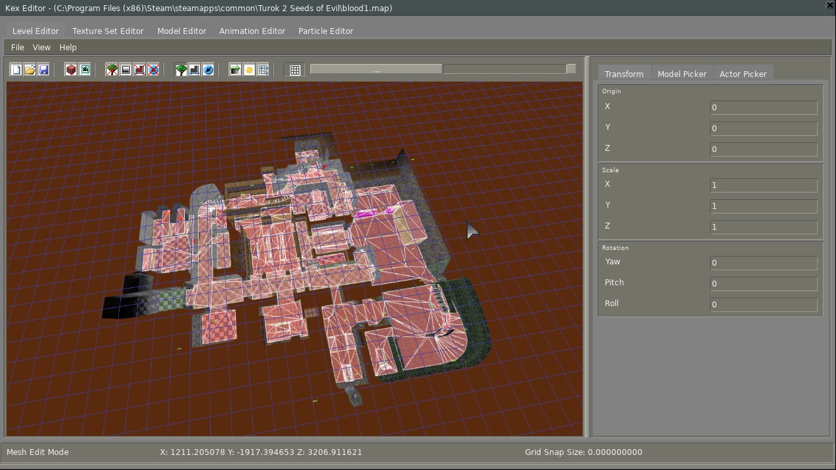
Task: Click the green camera toolbar icon
Action: [x=85, y=70]
